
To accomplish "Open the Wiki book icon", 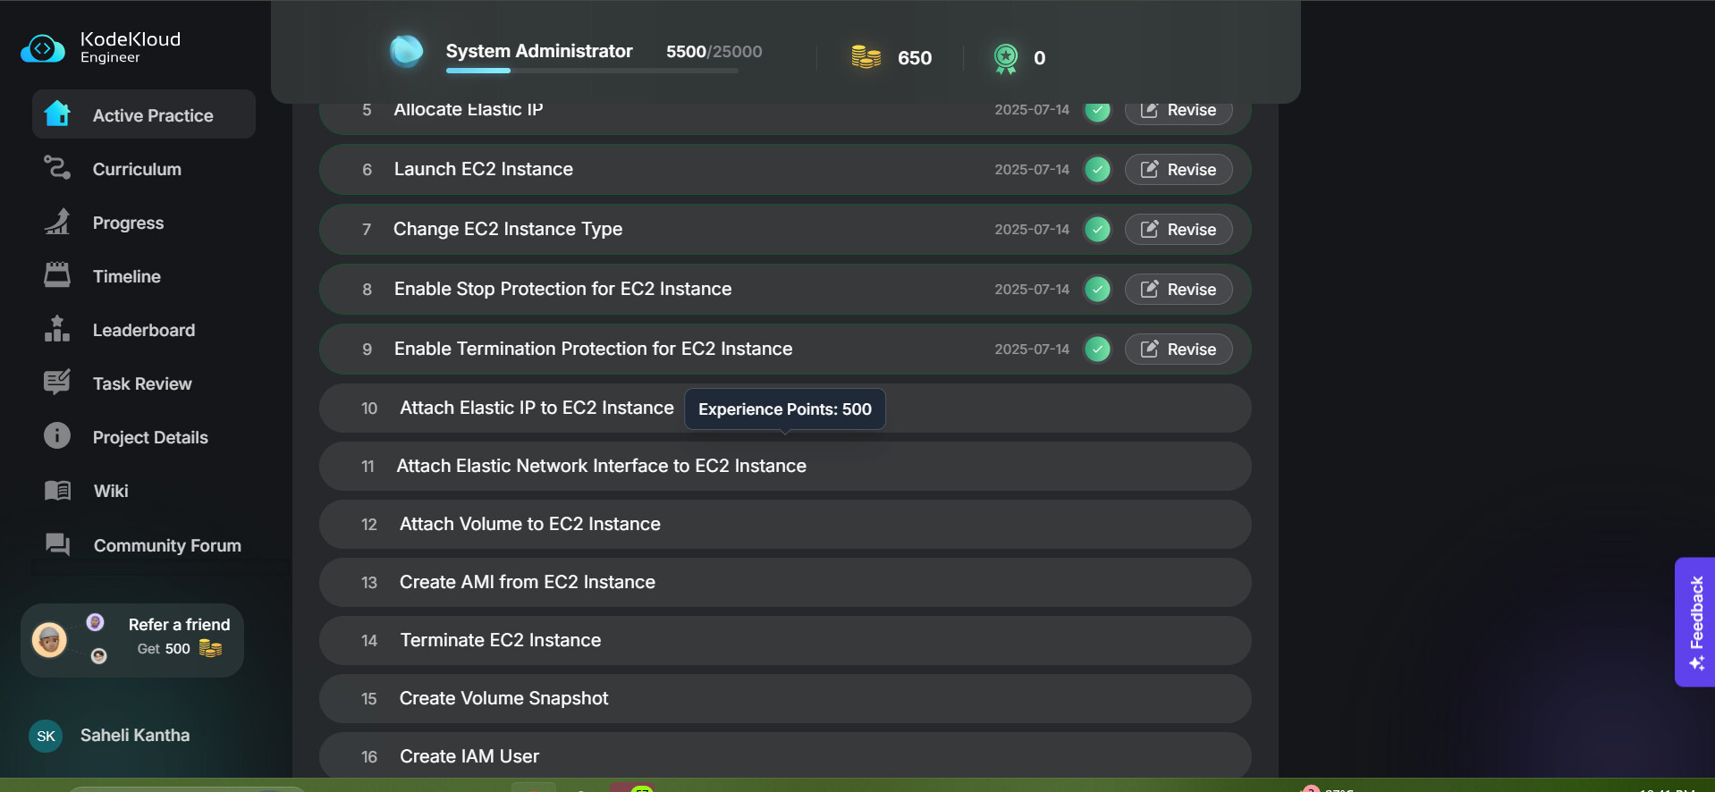I will coord(57,490).
